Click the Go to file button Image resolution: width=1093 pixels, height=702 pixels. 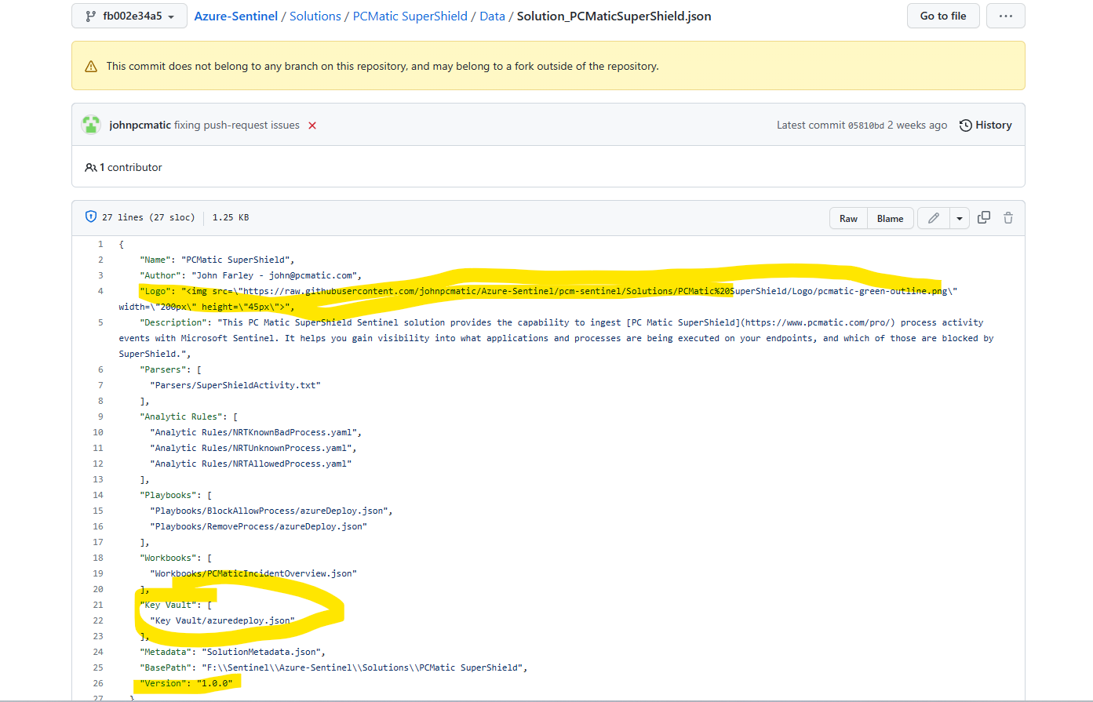coord(943,16)
